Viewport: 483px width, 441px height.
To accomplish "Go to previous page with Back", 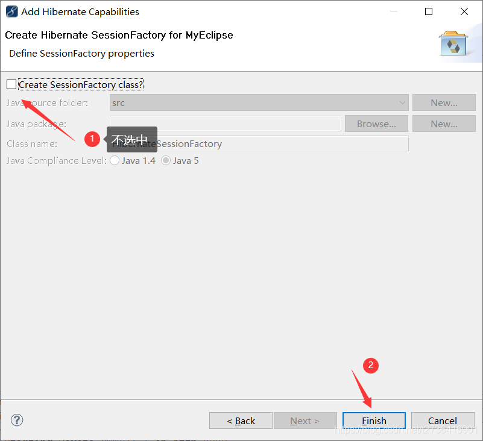I will click(x=241, y=421).
